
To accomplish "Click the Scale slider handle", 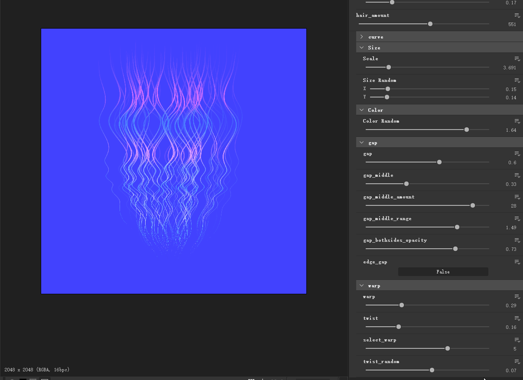I will pyautogui.click(x=389, y=67).
